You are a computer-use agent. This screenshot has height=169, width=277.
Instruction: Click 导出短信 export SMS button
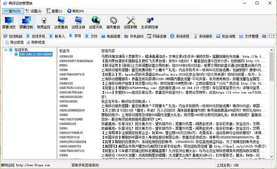coord(14,42)
